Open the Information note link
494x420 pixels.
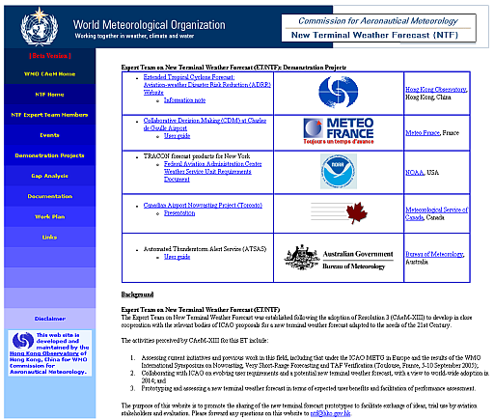(x=184, y=100)
